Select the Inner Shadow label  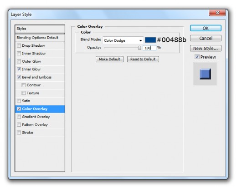34,54
